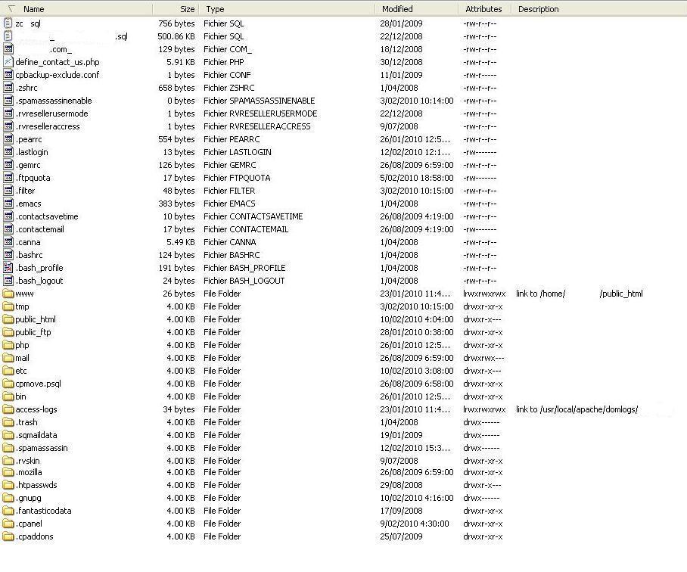Image resolution: width=687 pixels, height=572 pixels.
Task: Click the 129 bytes size cell
Action: 176,49
